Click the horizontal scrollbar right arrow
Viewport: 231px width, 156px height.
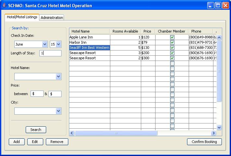click(x=213, y=133)
